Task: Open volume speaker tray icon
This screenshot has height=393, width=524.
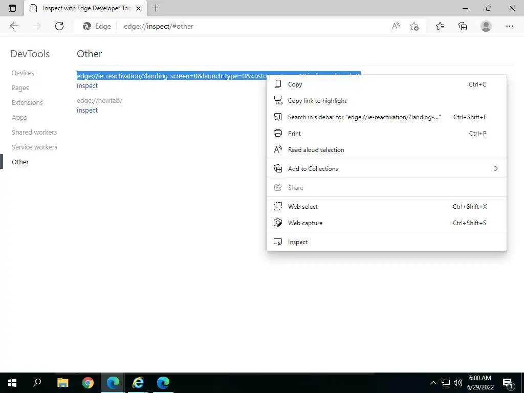Action: (x=458, y=383)
